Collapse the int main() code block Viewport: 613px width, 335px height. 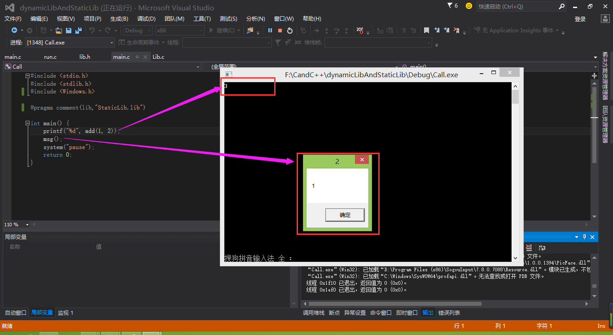[27, 123]
